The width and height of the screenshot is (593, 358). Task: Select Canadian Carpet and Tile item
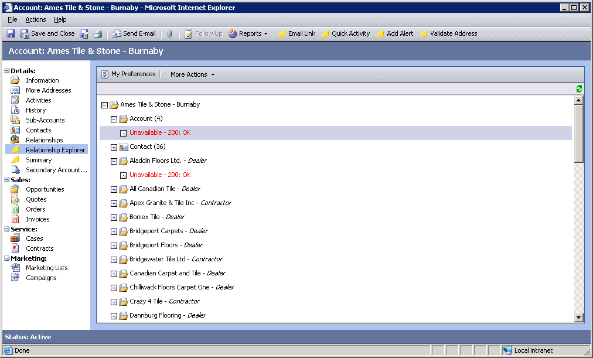(178, 273)
